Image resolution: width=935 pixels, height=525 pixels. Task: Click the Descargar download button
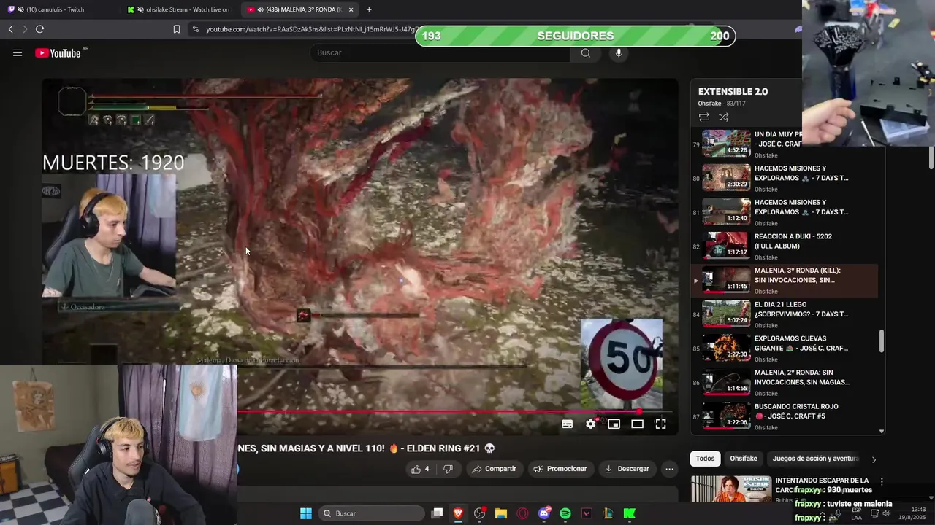pos(627,469)
